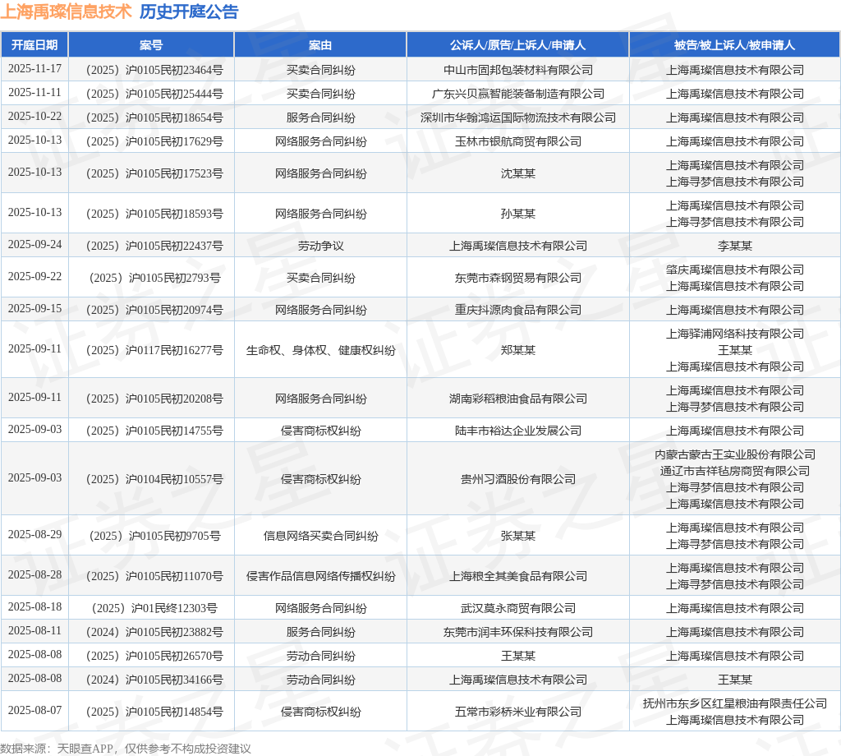The width and height of the screenshot is (841, 756).
Task: Click the 被告/被上诉人/被申请人 column header
Action: click(x=734, y=45)
